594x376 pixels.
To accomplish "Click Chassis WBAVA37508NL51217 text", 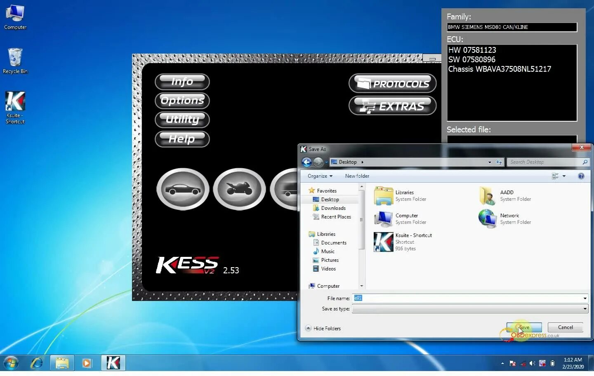I will click(500, 69).
